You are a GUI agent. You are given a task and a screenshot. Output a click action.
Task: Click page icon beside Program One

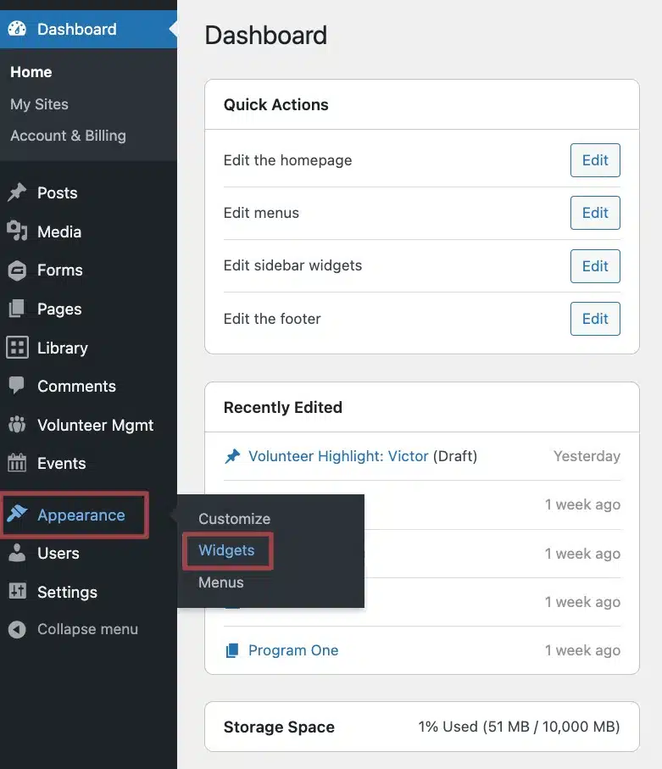(x=232, y=650)
